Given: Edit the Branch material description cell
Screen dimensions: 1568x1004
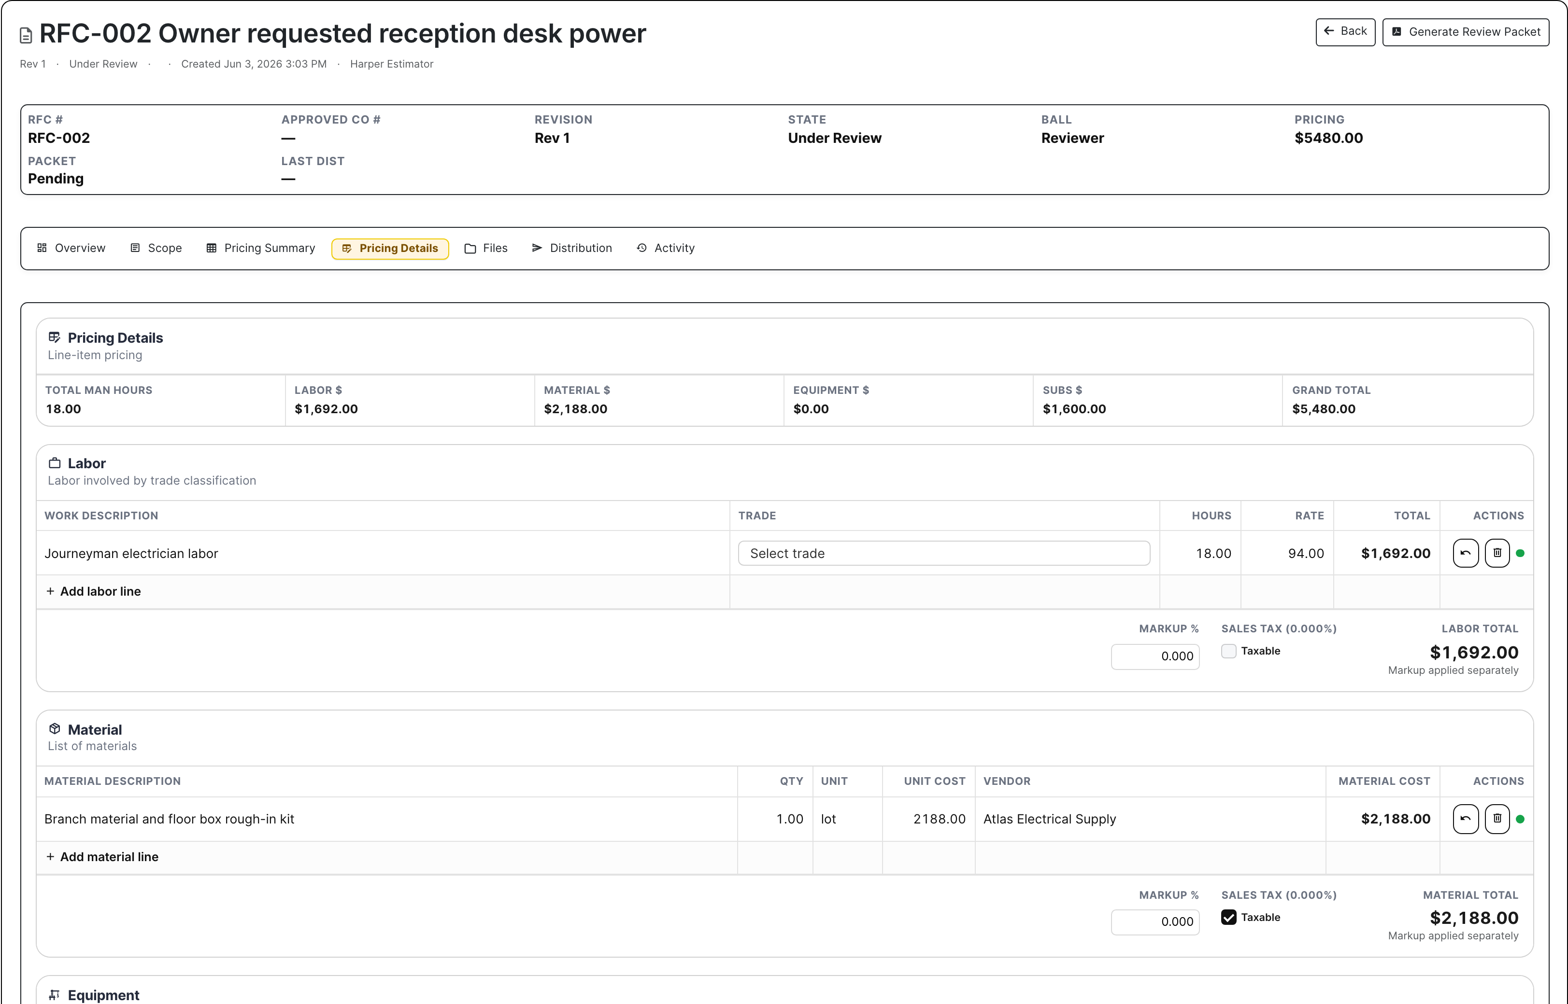Looking at the screenshot, I should [387, 819].
